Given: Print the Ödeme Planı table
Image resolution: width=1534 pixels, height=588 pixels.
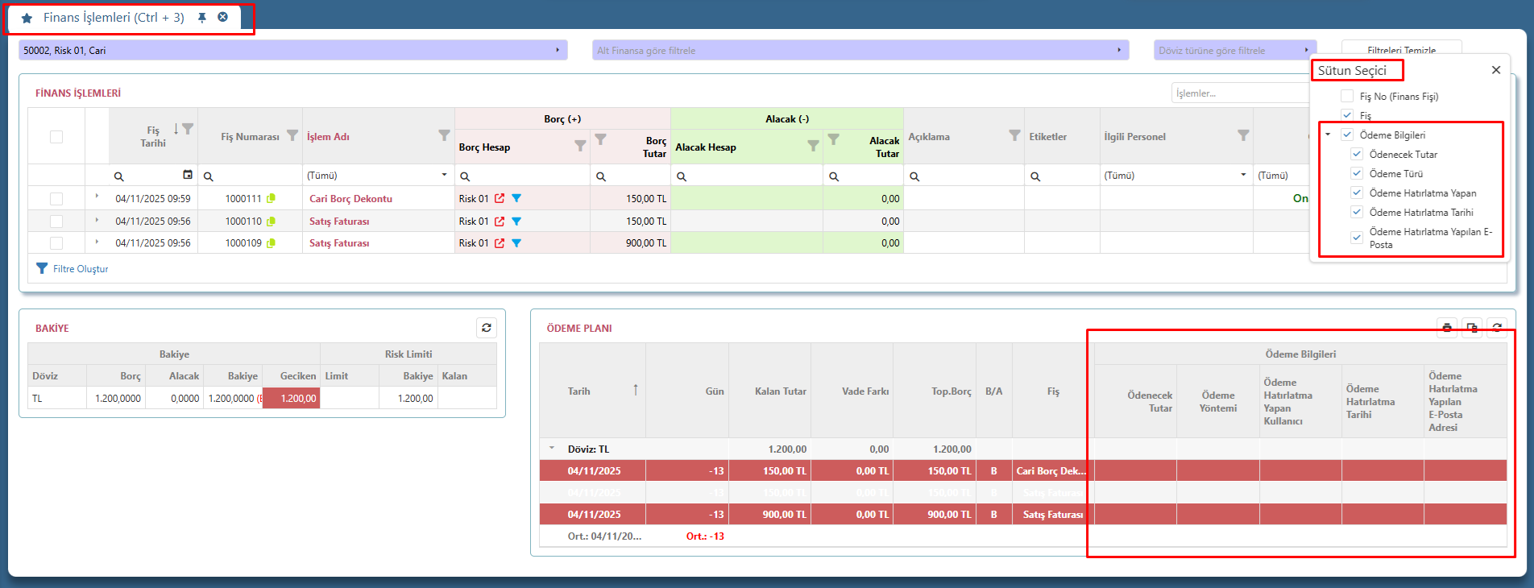Looking at the screenshot, I should 1447,327.
